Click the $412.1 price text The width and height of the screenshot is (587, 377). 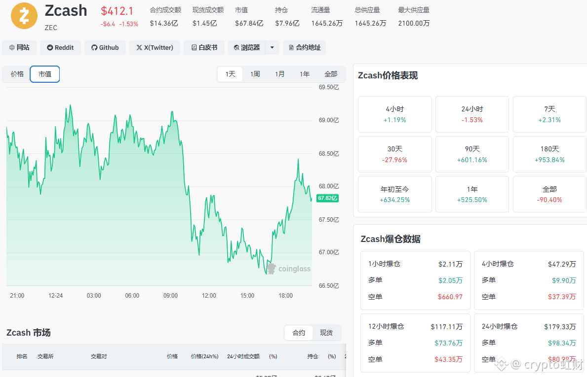(117, 11)
